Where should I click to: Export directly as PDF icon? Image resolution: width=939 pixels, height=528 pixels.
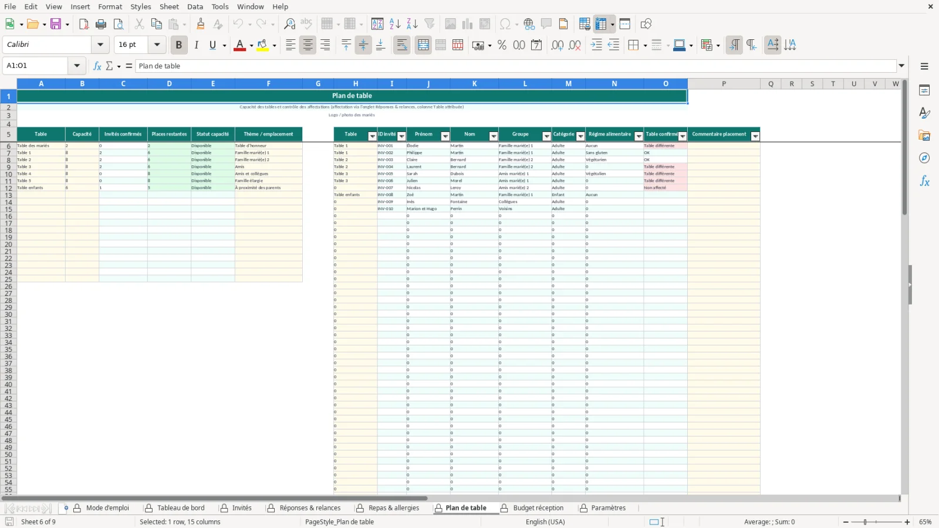(x=84, y=24)
